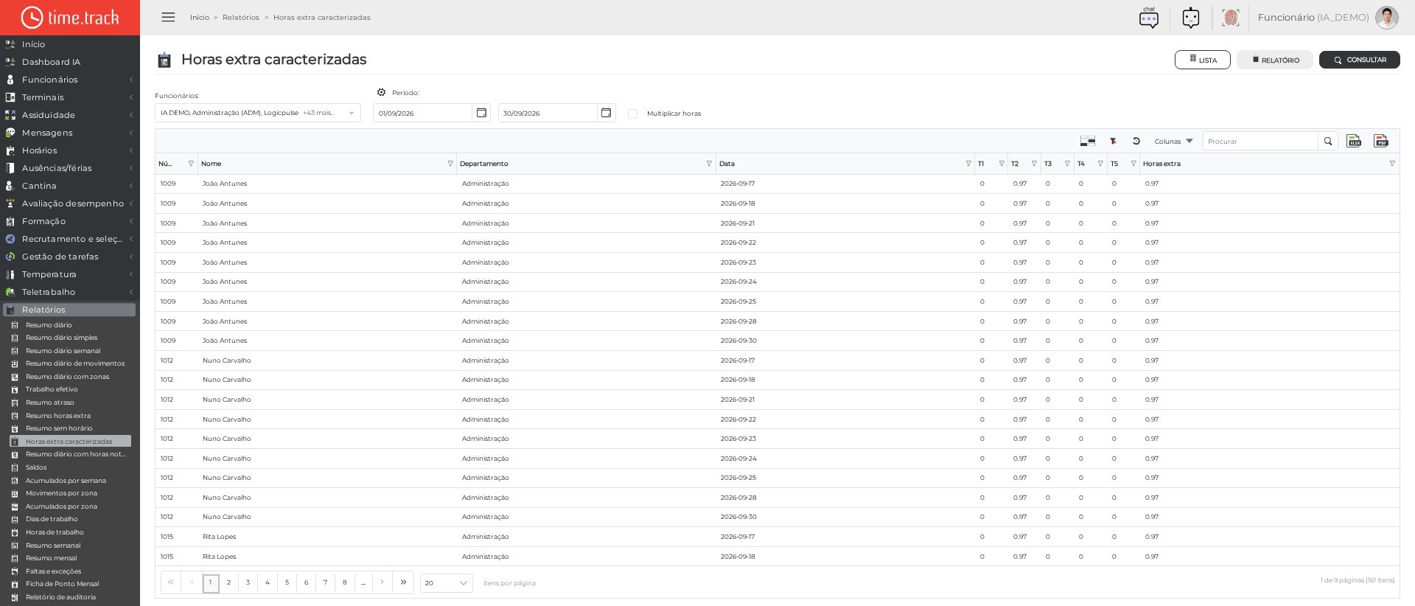This screenshot has width=1415, height=606.
Task: Open the Funcionários multi-select dropdown
Action: 258,113
